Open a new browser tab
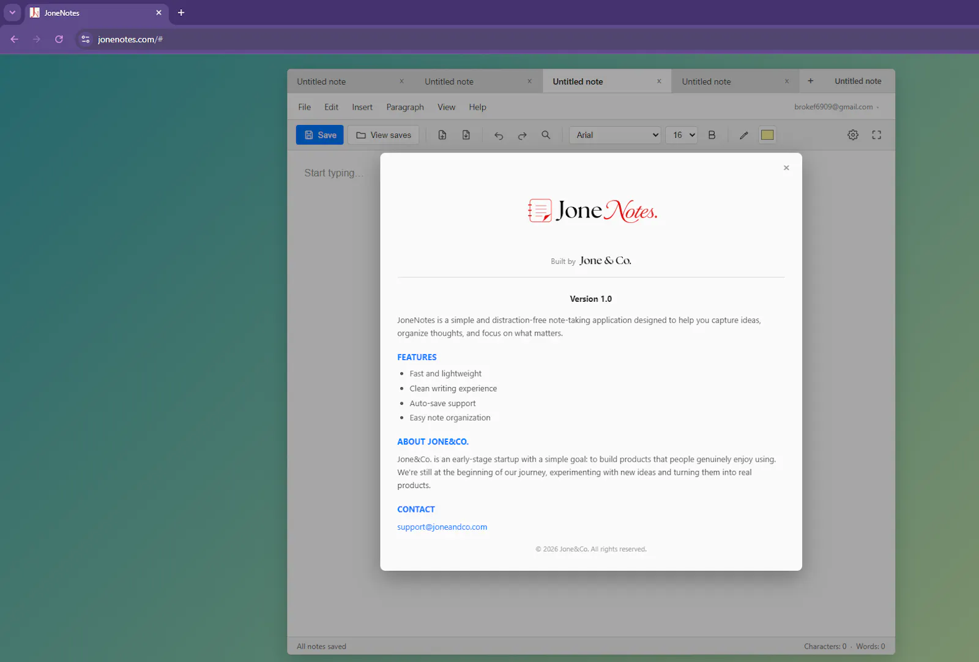The width and height of the screenshot is (979, 662). 181,13
